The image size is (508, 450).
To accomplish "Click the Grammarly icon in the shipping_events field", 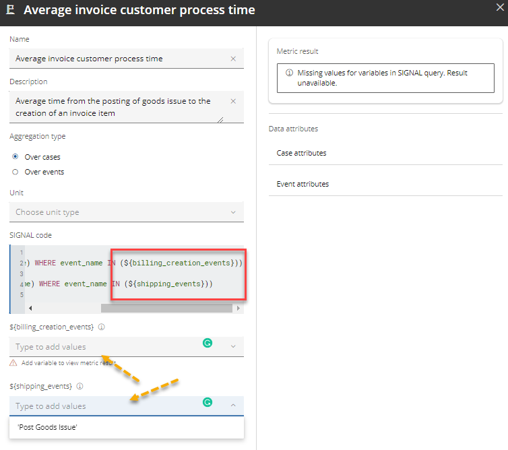I will click(x=208, y=402).
